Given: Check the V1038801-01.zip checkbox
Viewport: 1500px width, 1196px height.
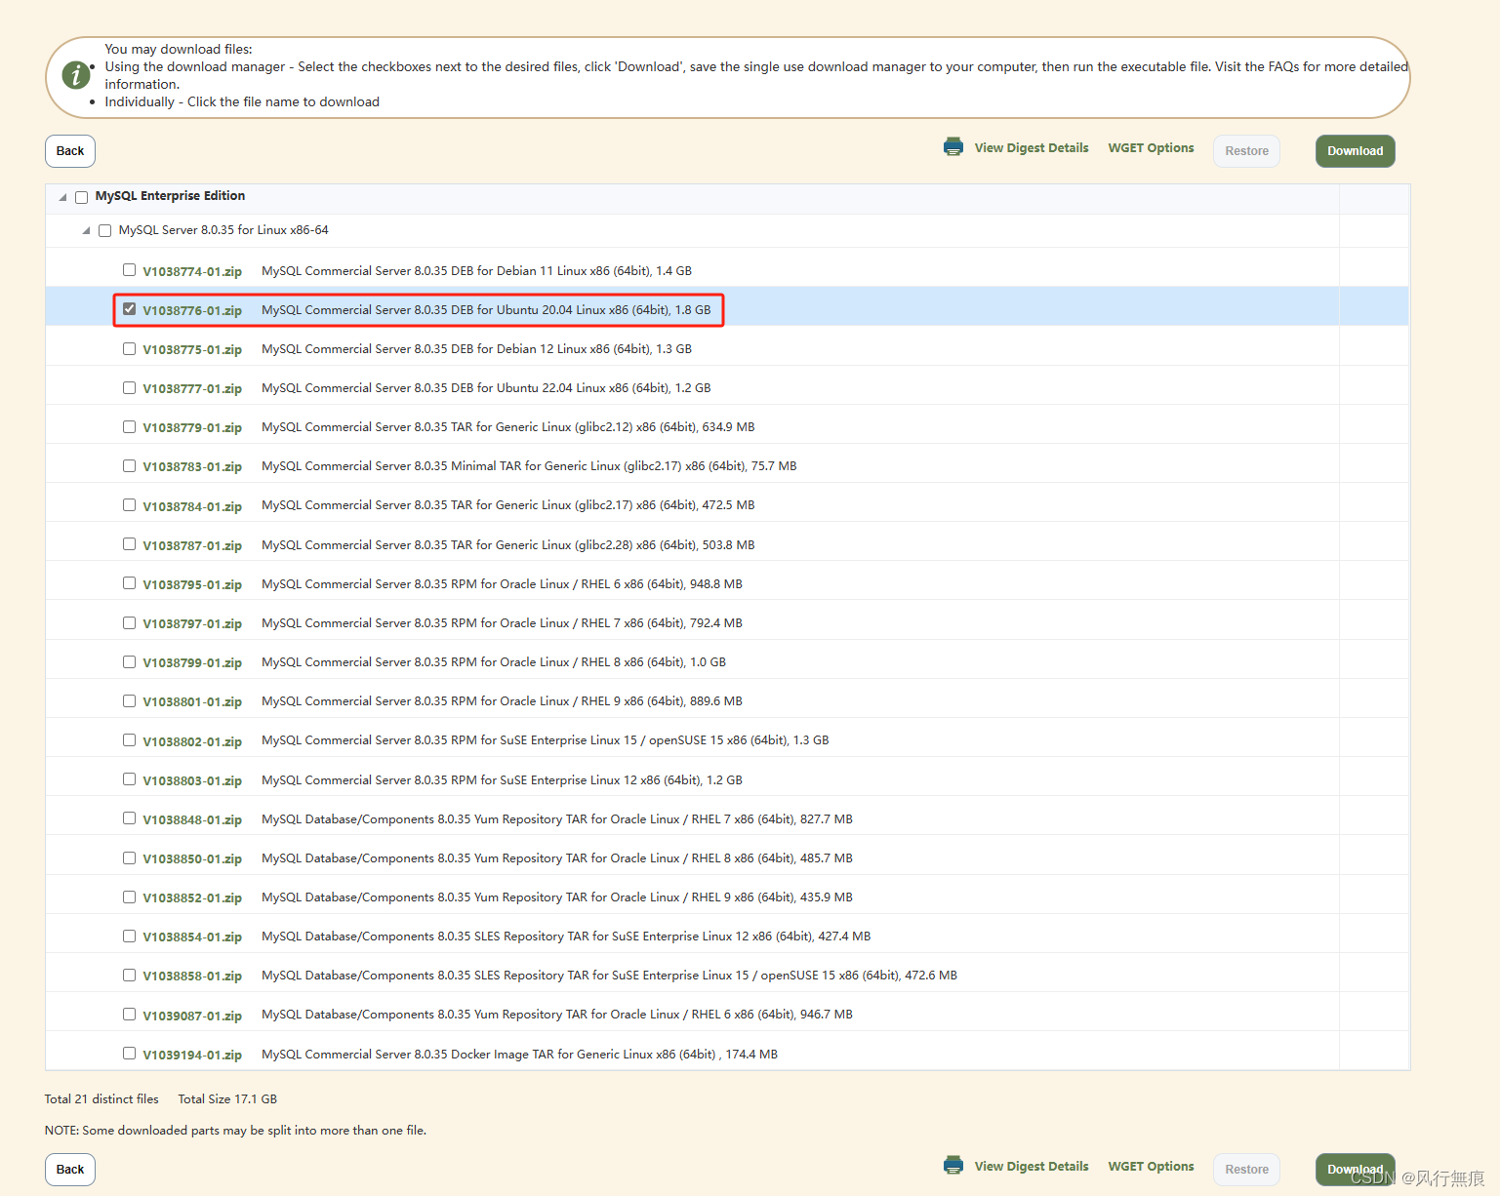Looking at the screenshot, I should tap(129, 700).
